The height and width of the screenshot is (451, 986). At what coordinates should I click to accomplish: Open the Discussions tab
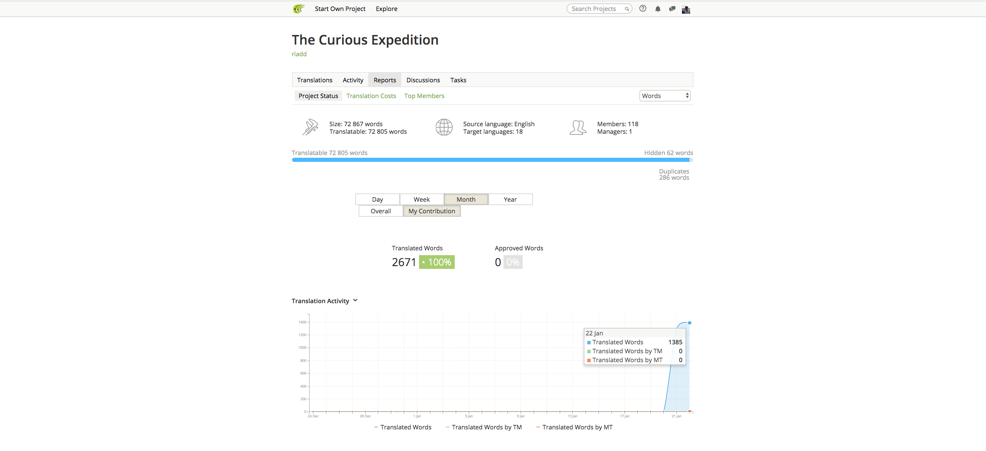(x=423, y=80)
